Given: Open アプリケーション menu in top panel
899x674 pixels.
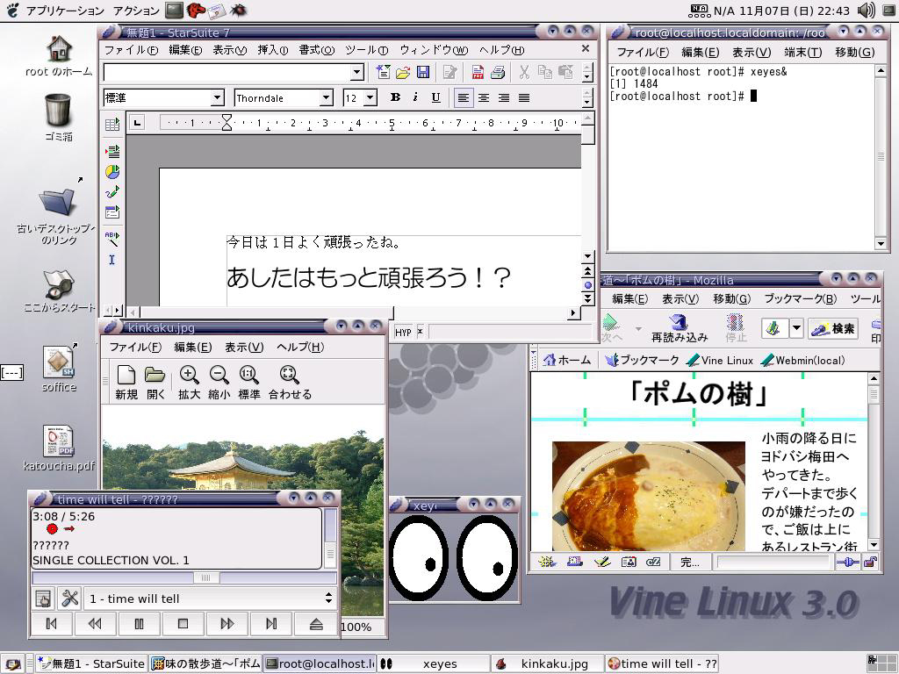Looking at the screenshot, I should pos(65,11).
